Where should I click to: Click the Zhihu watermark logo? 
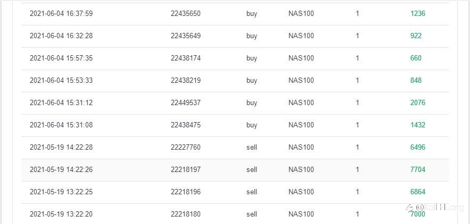point(409,207)
